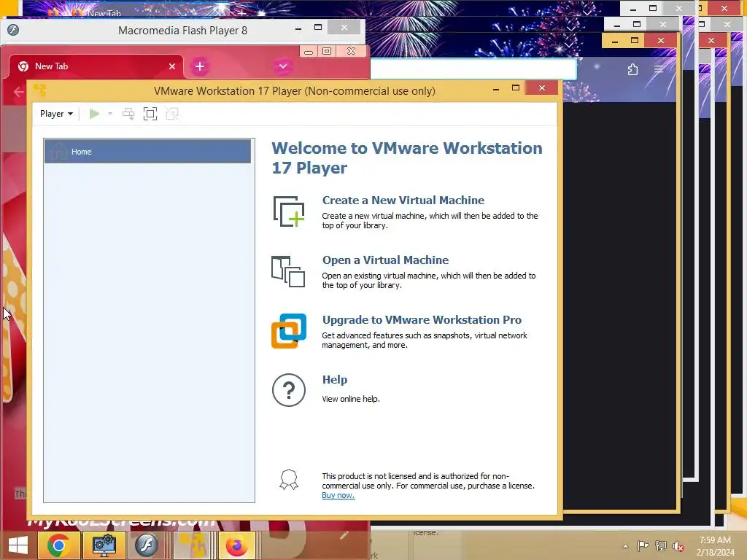Click the Open a Virtual Machine icon

pos(288,271)
